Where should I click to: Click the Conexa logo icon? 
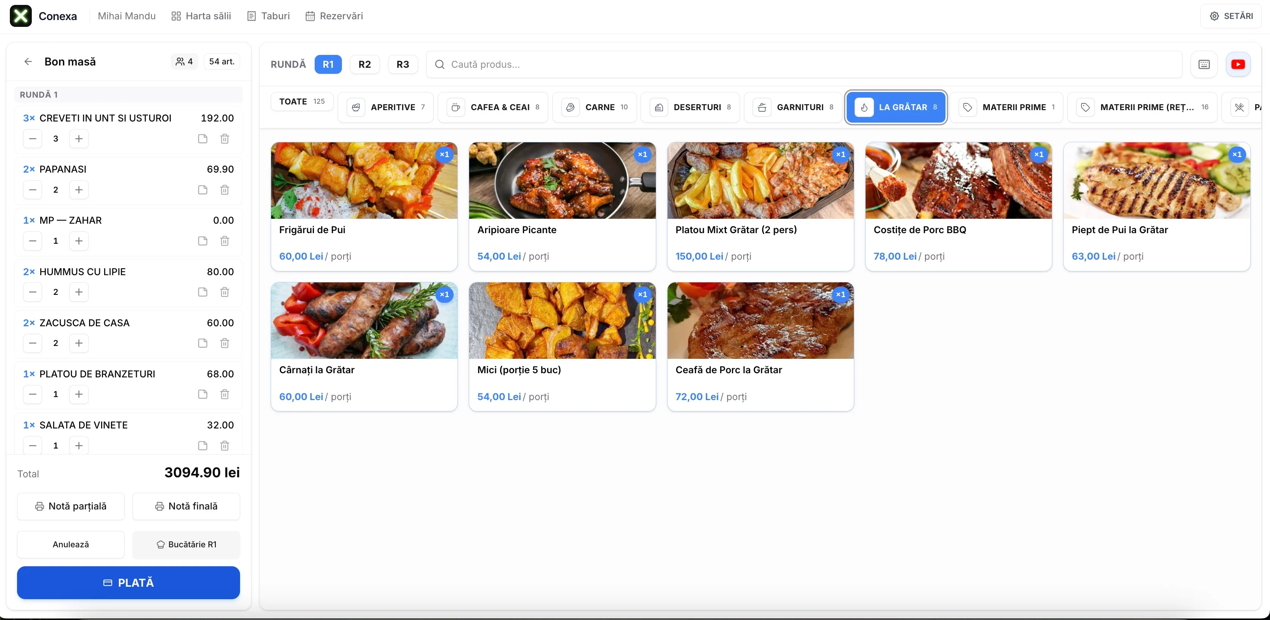[21, 16]
